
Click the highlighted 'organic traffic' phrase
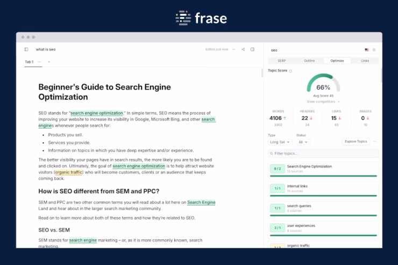point(68,172)
